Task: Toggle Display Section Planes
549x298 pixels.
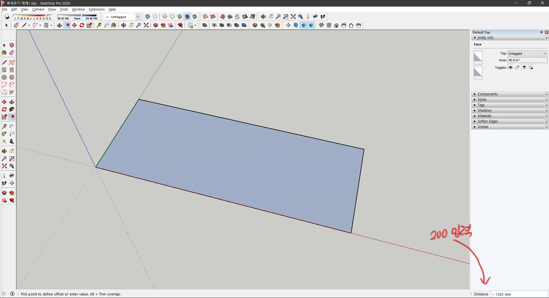Action: (x=296, y=25)
